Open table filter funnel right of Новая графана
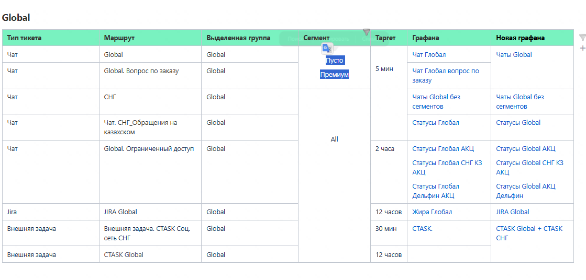The width and height of the screenshot is (586, 280). tap(582, 37)
